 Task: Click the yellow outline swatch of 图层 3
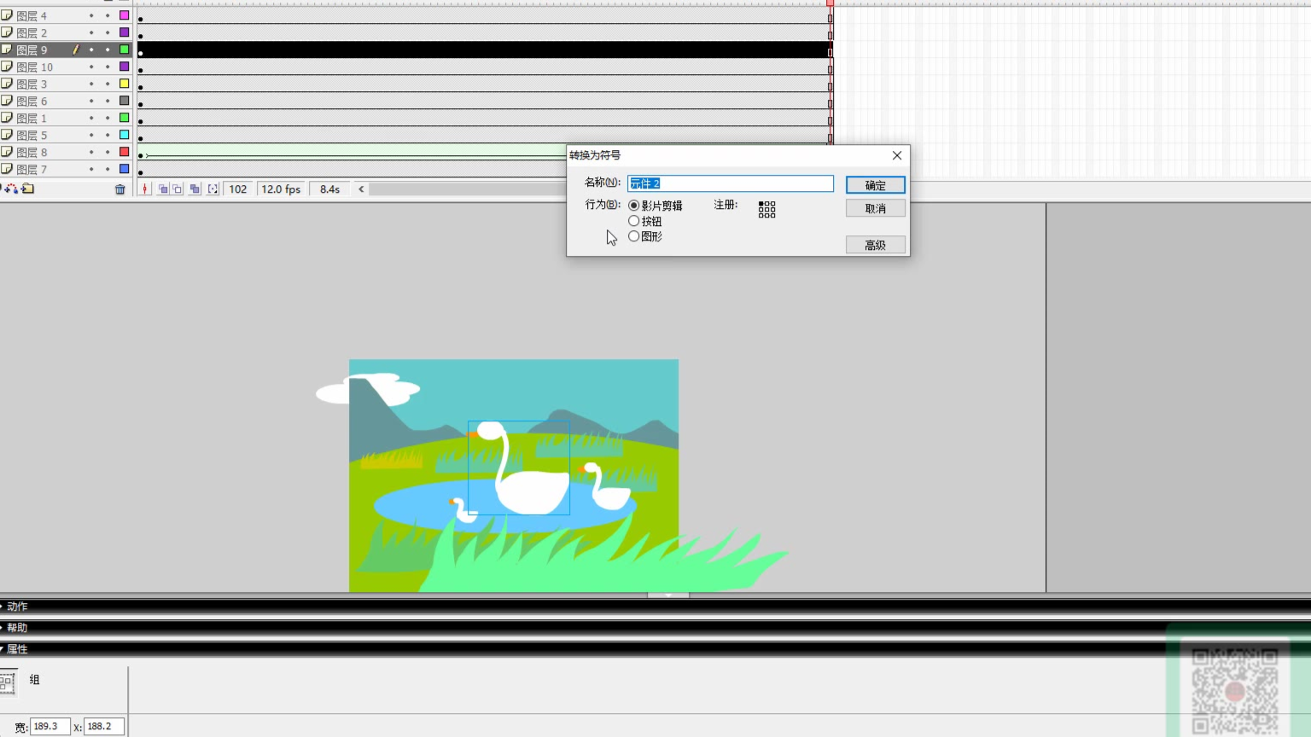[x=125, y=84]
